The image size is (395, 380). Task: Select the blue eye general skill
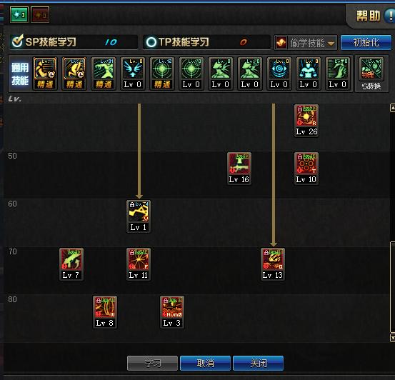pyautogui.click(x=279, y=69)
